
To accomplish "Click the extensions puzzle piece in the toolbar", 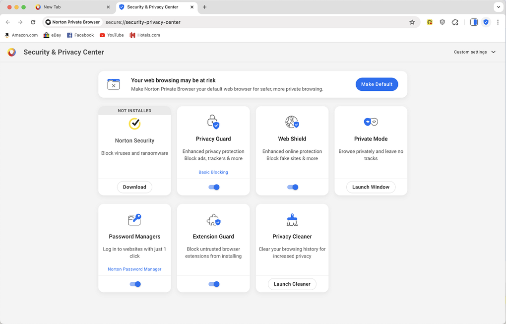I will 455,22.
